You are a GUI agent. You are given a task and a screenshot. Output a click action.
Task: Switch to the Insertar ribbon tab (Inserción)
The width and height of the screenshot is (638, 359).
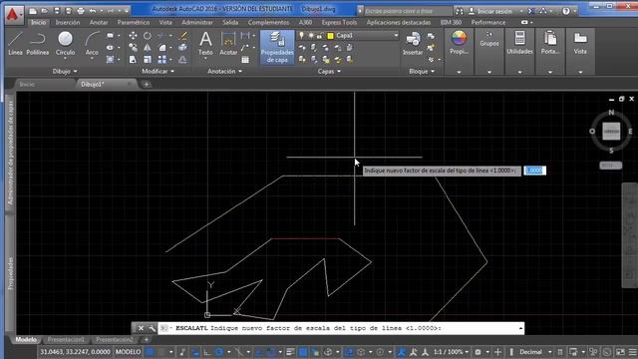68,22
